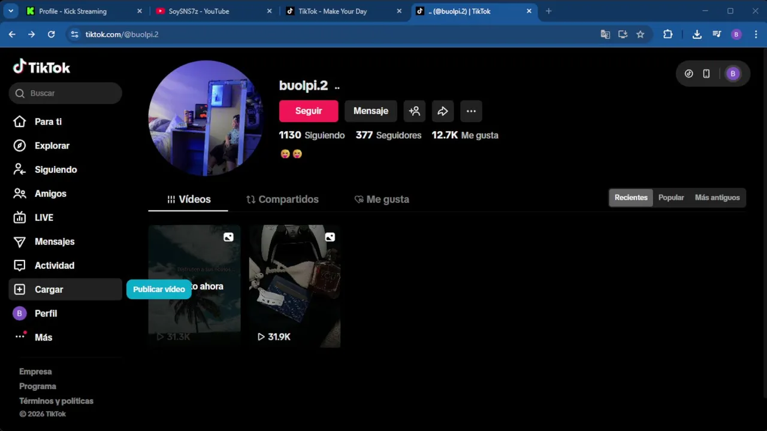Click the browser back arrow
767x431 pixels.
[x=12, y=35]
